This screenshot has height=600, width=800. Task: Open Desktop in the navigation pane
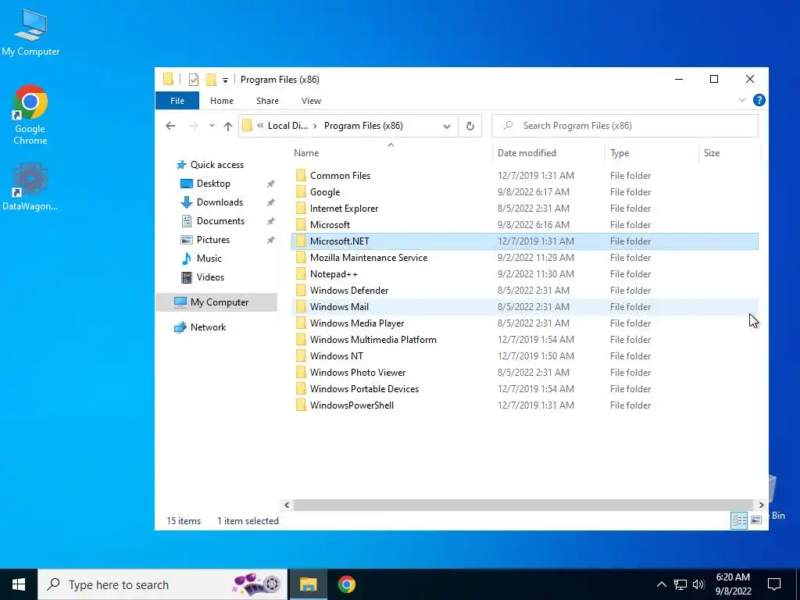(x=213, y=183)
